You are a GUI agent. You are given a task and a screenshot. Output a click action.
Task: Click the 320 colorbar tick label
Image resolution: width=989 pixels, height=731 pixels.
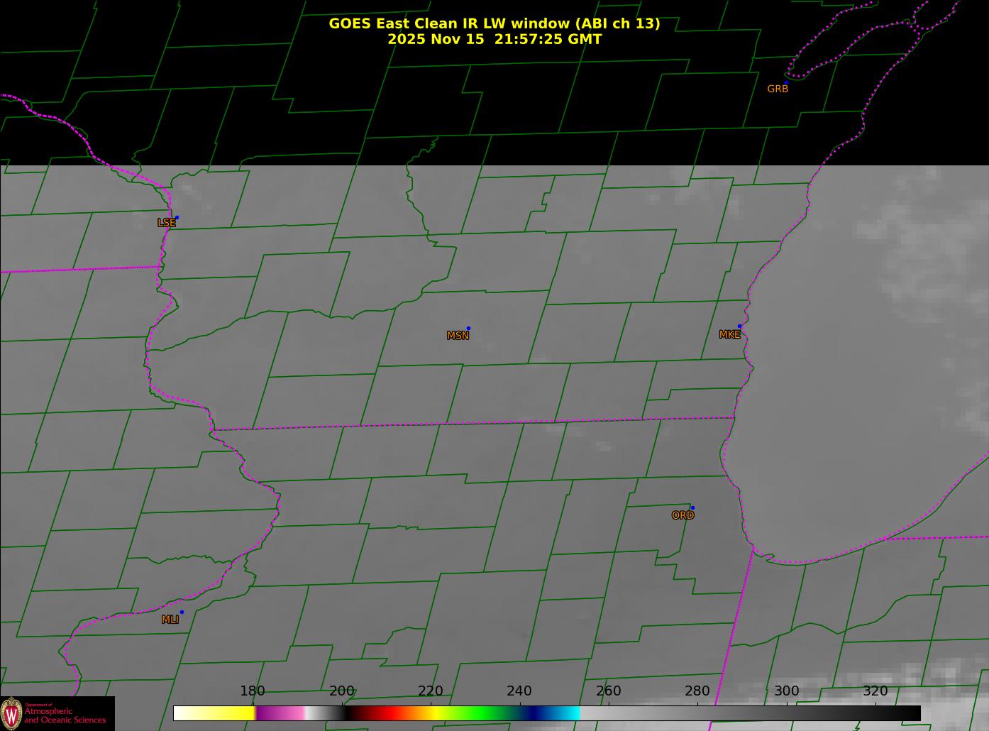[875, 691]
